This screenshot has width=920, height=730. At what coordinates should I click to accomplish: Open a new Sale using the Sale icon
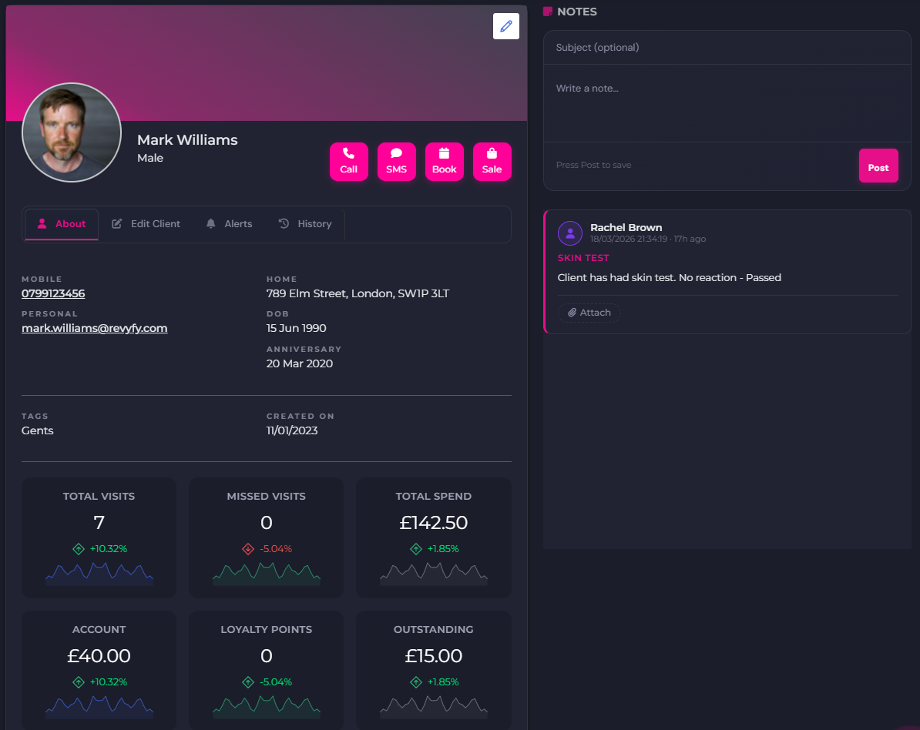492,152
